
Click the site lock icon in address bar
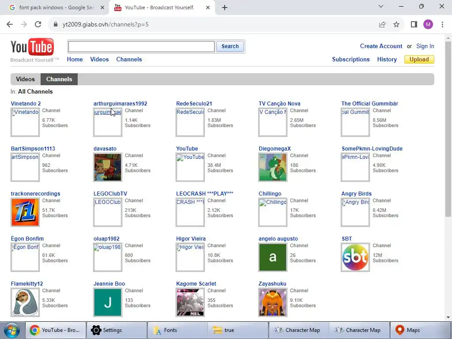(56, 25)
